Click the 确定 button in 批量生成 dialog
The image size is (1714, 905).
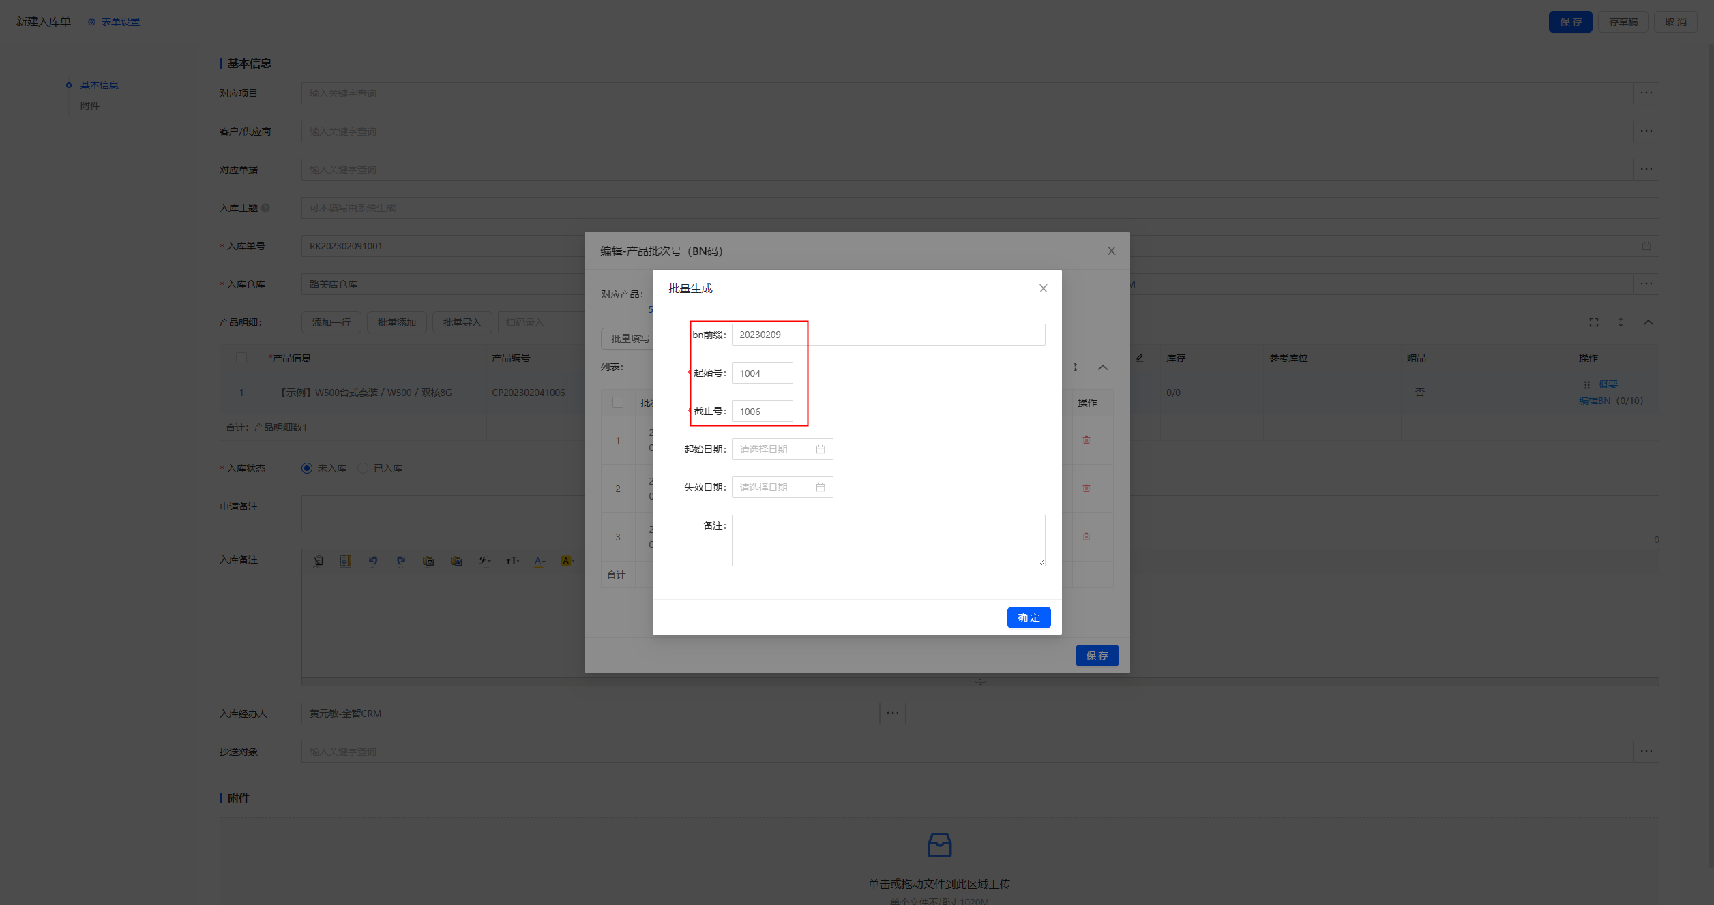coord(1029,617)
